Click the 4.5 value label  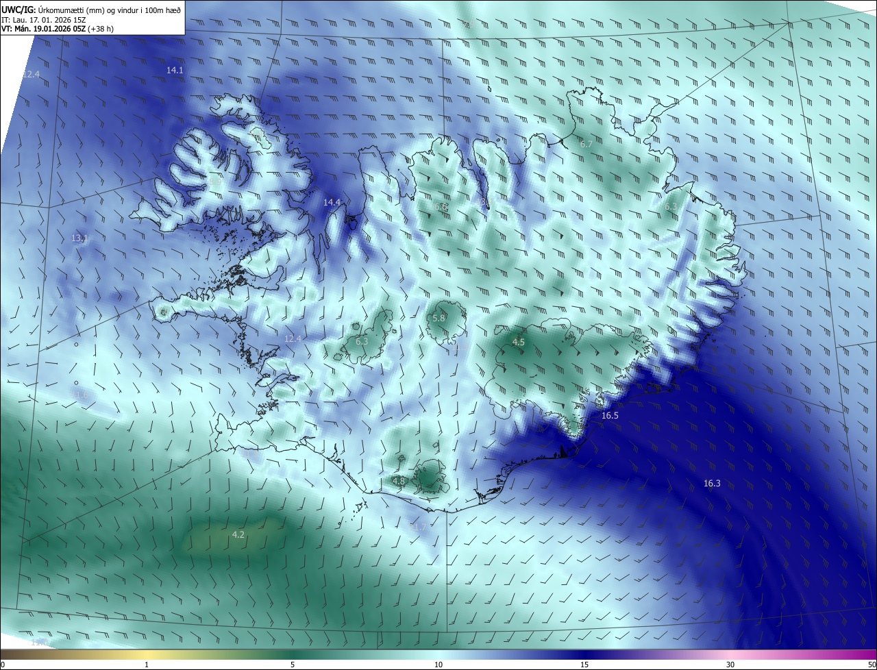coord(519,342)
